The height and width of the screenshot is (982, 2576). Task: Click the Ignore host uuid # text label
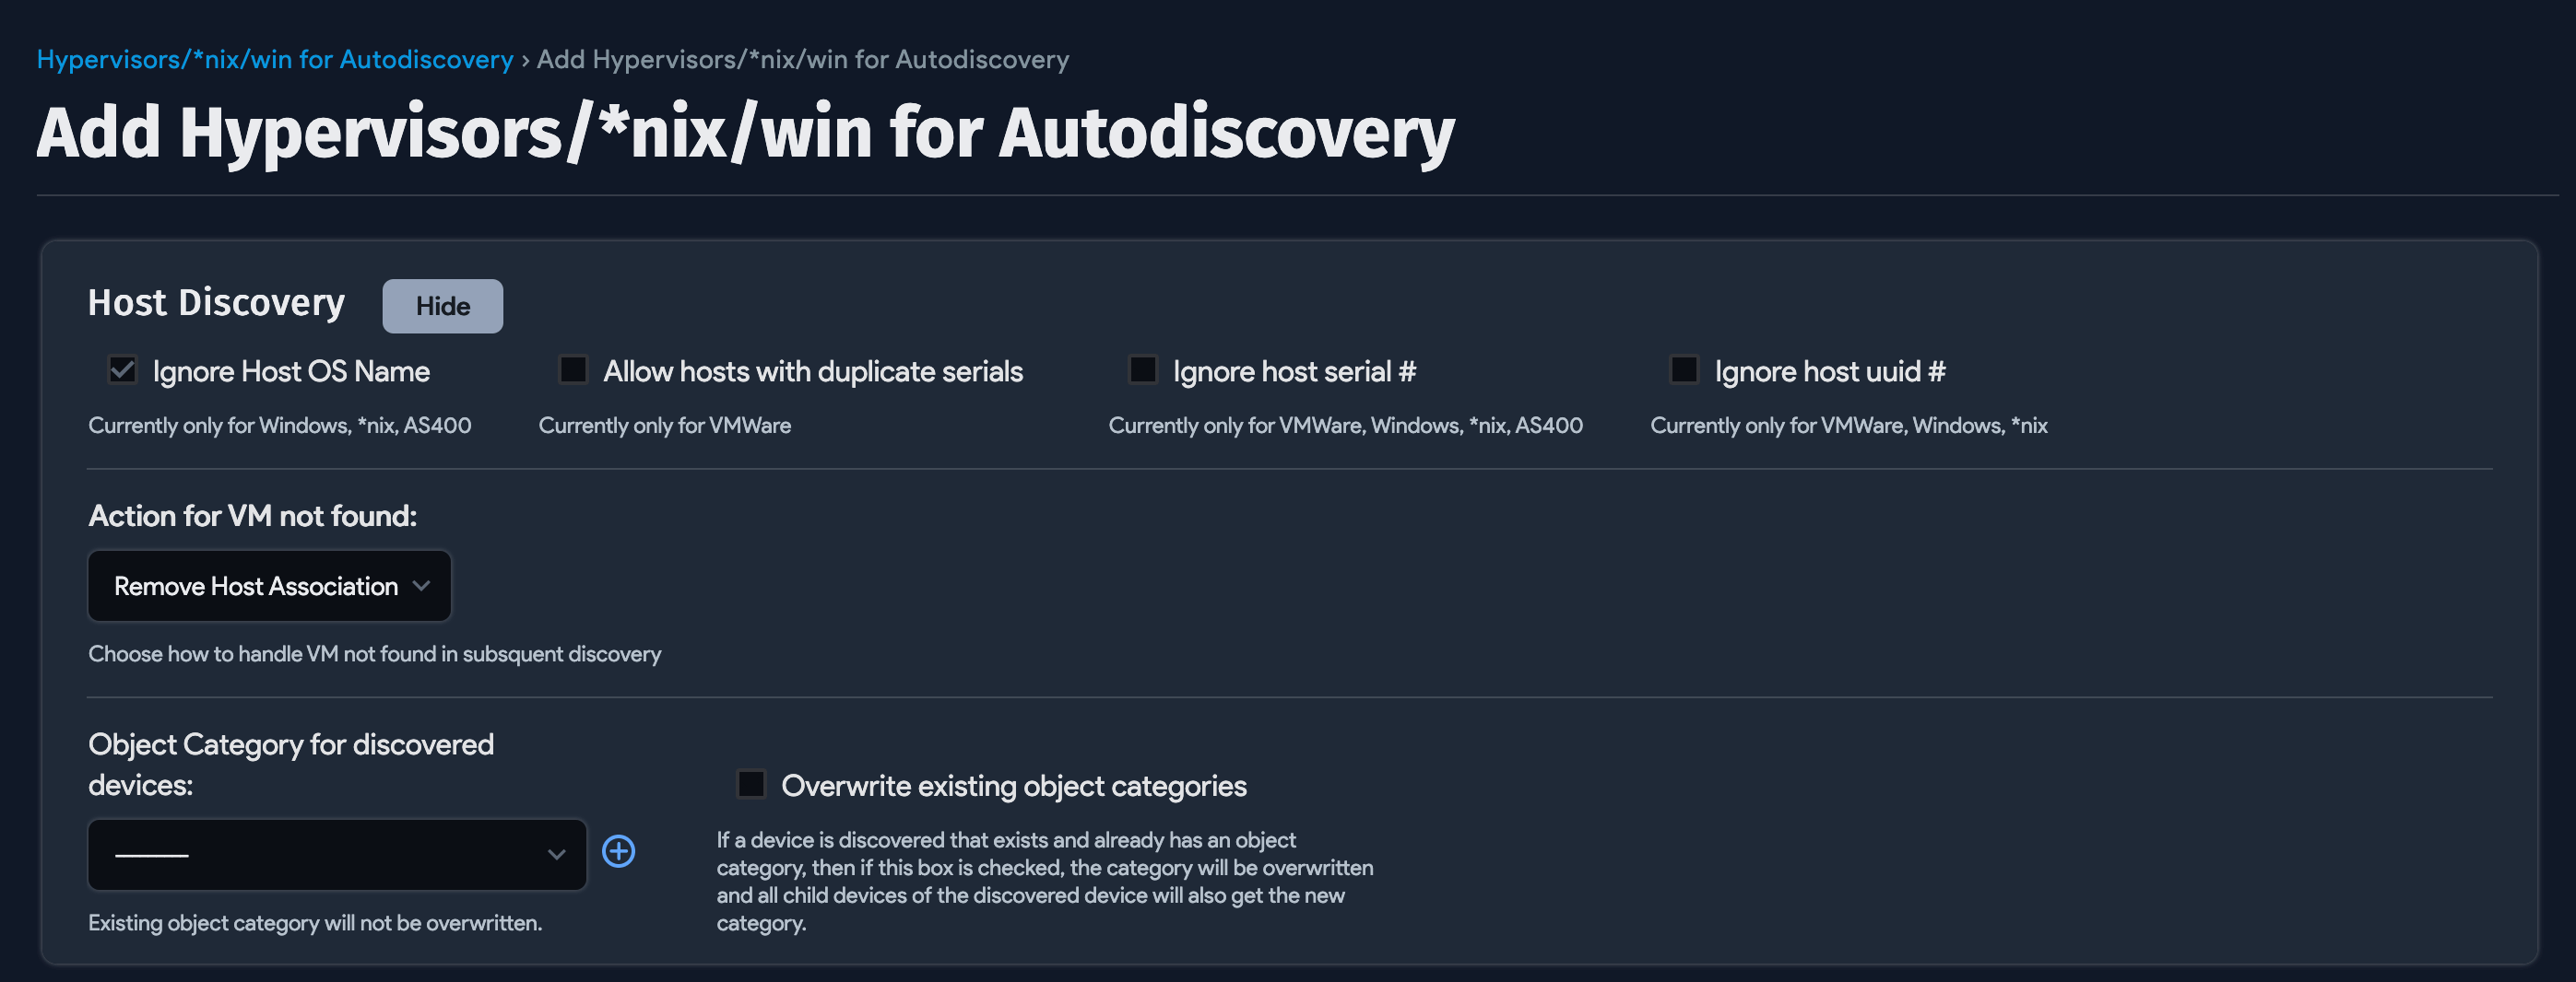(x=1829, y=370)
